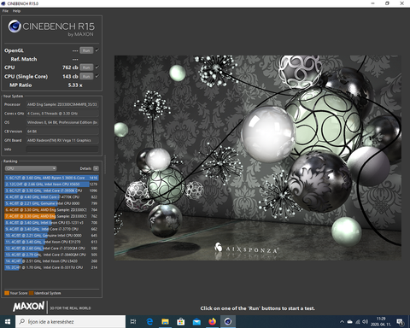Click the Windows Start button
410x328 pixels.
point(8,322)
